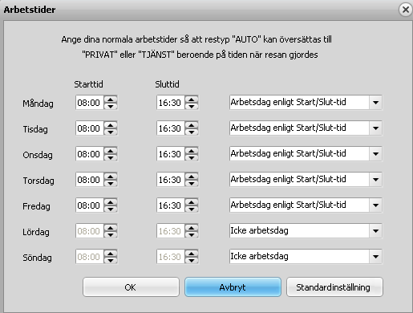Click Tisdag end time field 16:30
Viewport: 413px width, 313px height.
pyautogui.click(x=171, y=128)
